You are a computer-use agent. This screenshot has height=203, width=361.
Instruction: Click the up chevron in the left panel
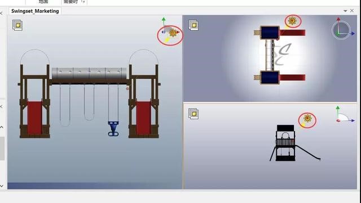coord(2,127)
